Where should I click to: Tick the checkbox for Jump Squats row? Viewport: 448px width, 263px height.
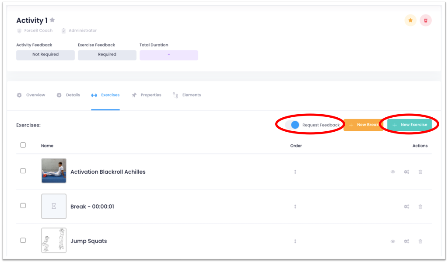[23, 240]
